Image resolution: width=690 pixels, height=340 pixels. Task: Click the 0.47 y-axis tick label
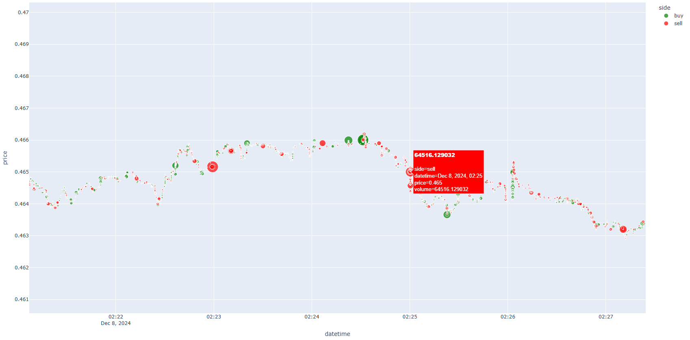point(23,13)
